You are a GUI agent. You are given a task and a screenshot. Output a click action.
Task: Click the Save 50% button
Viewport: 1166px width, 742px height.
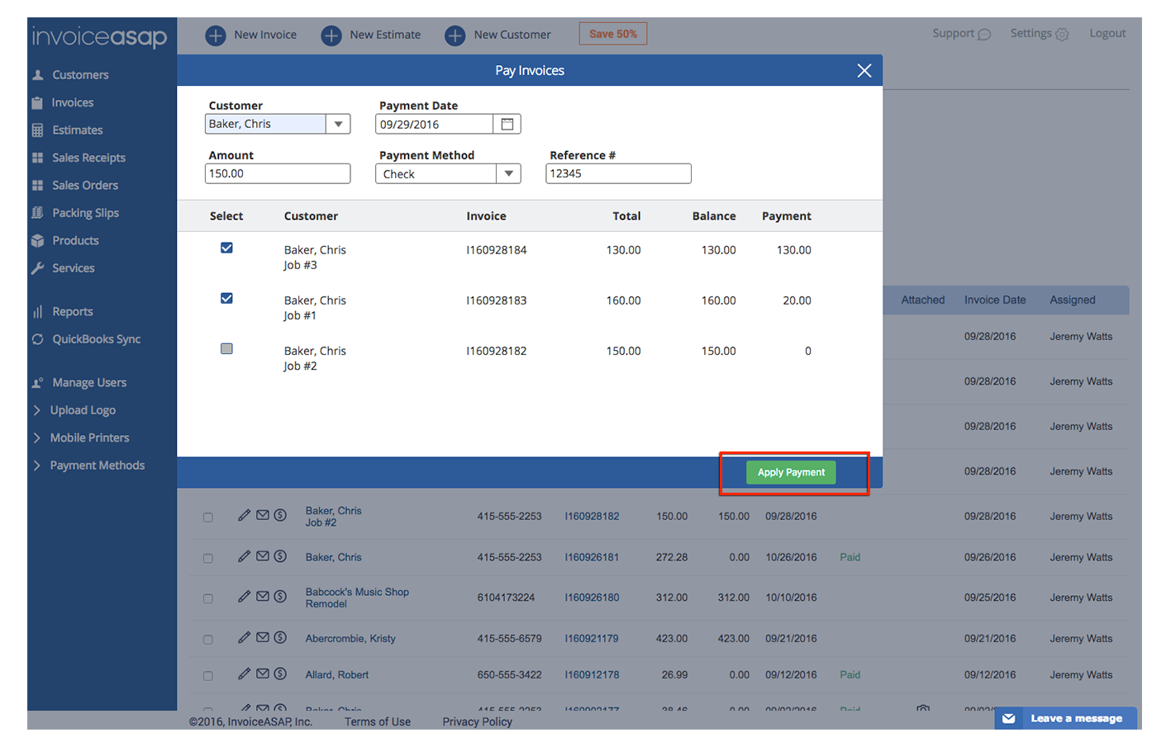click(612, 34)
